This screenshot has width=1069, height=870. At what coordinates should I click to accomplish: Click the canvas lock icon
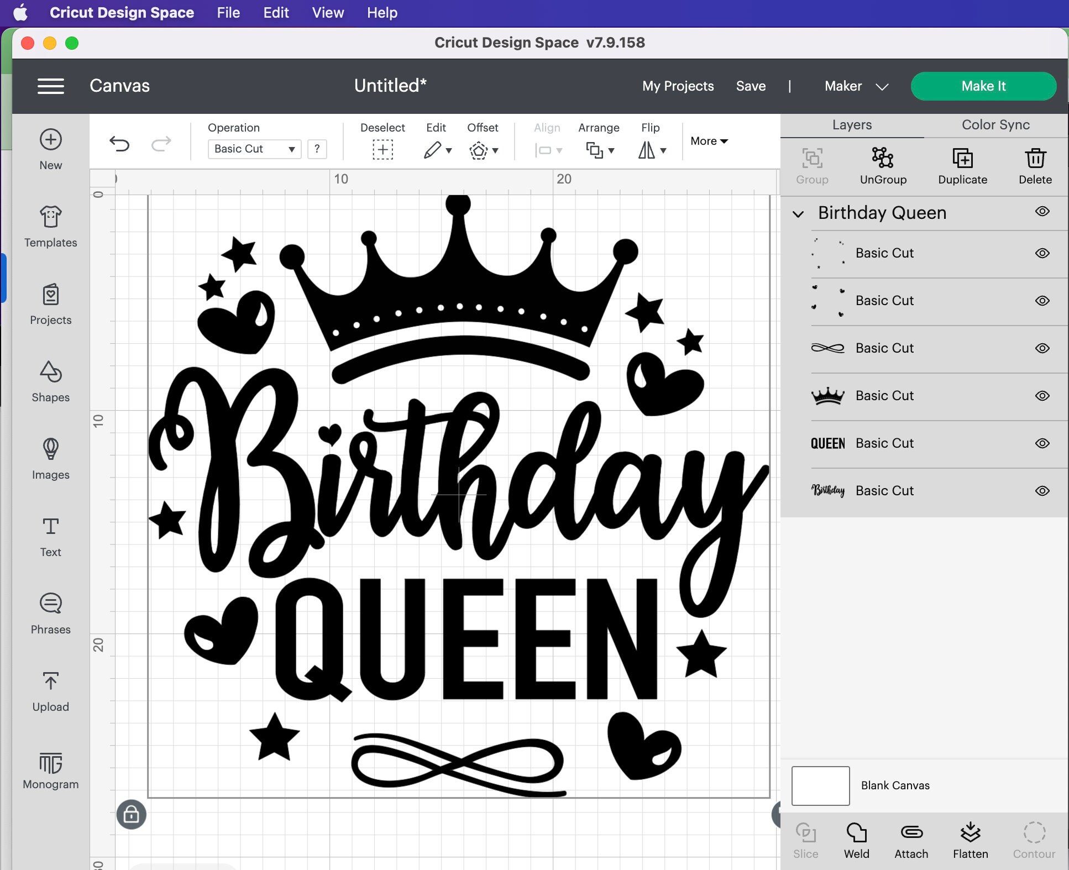coord(132,815)
